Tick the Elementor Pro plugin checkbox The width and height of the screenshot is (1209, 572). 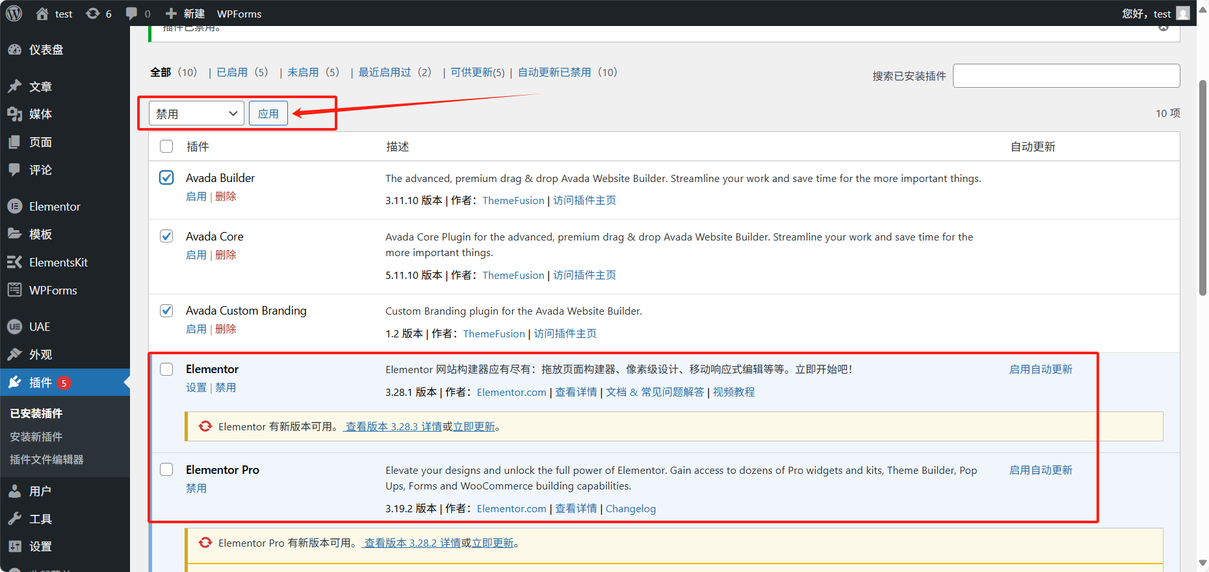point(166,469)
